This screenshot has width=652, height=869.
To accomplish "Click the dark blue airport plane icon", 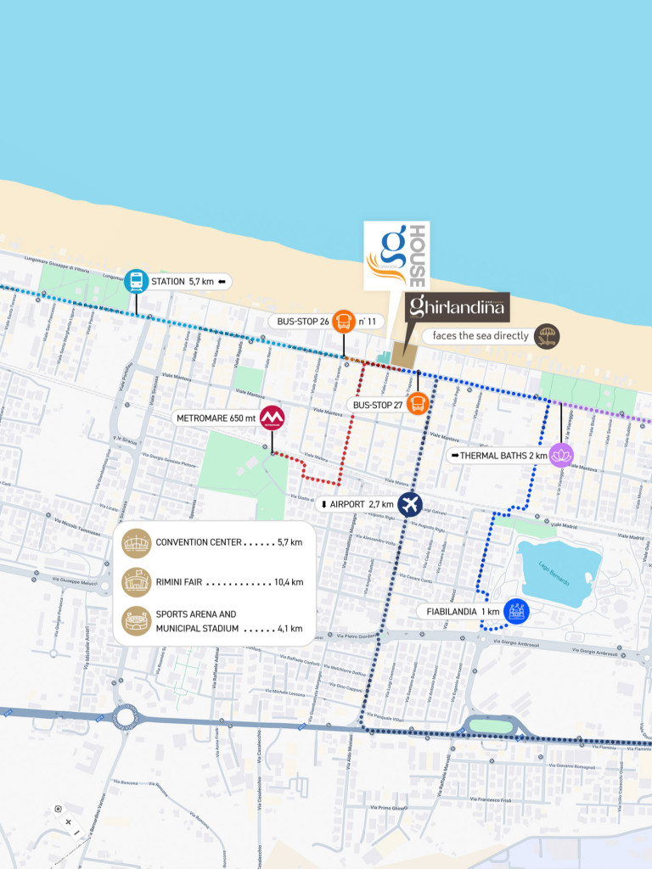I will 410,504.
